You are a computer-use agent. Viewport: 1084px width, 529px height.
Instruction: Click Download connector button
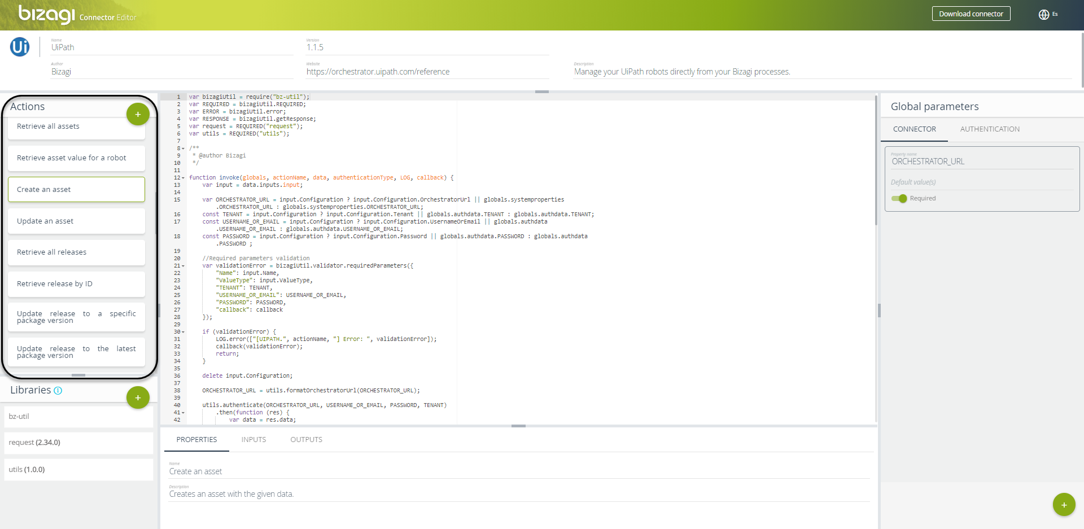coord(971,14)
